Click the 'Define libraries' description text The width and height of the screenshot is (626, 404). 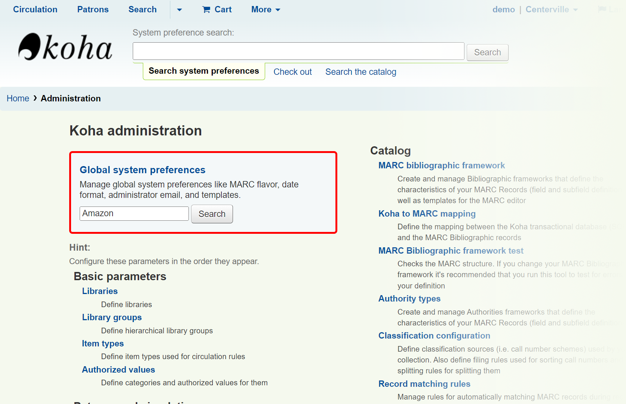pos(126,304)
